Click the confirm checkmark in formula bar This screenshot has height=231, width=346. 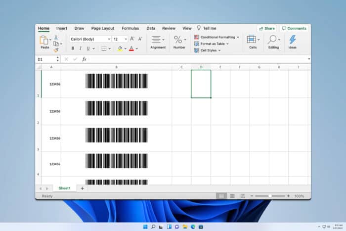point(75,59)
